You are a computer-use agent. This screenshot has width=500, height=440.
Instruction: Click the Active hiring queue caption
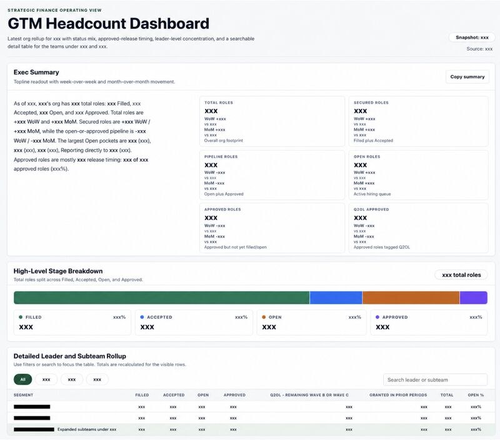(x=372, y=194)
